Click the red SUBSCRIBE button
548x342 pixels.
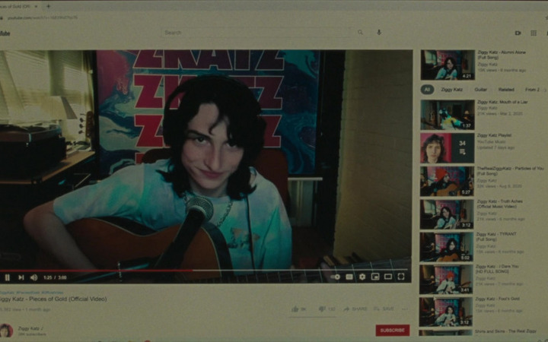coord(393,330)
